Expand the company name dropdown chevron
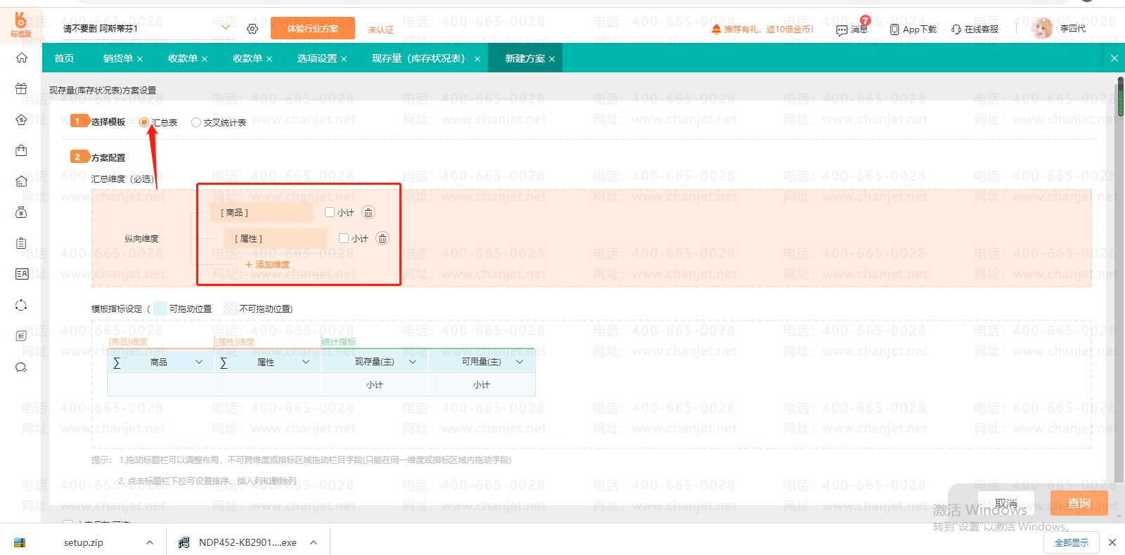 click(x=226, y=27)
